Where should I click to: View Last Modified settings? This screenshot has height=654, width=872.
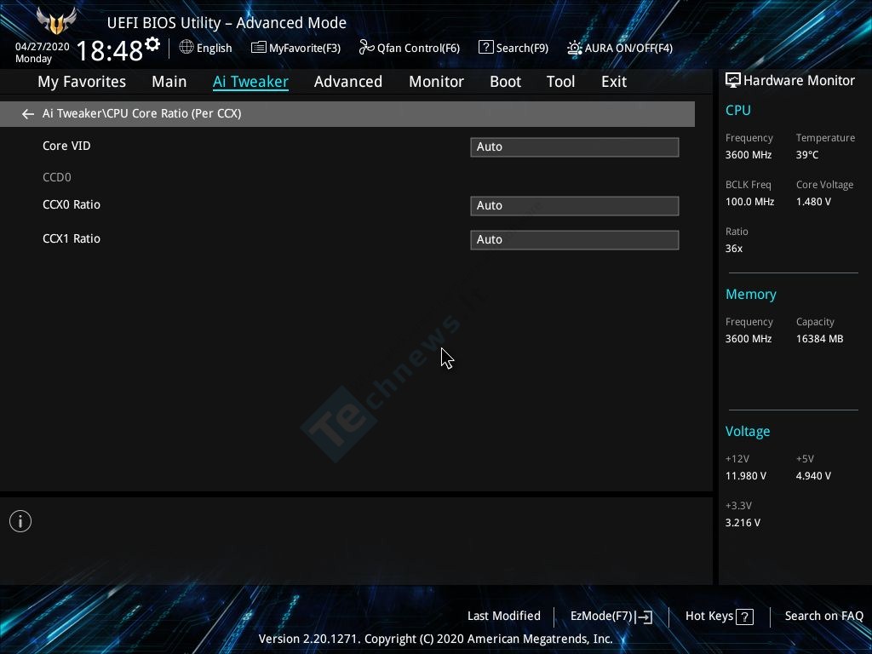point(504,617)
